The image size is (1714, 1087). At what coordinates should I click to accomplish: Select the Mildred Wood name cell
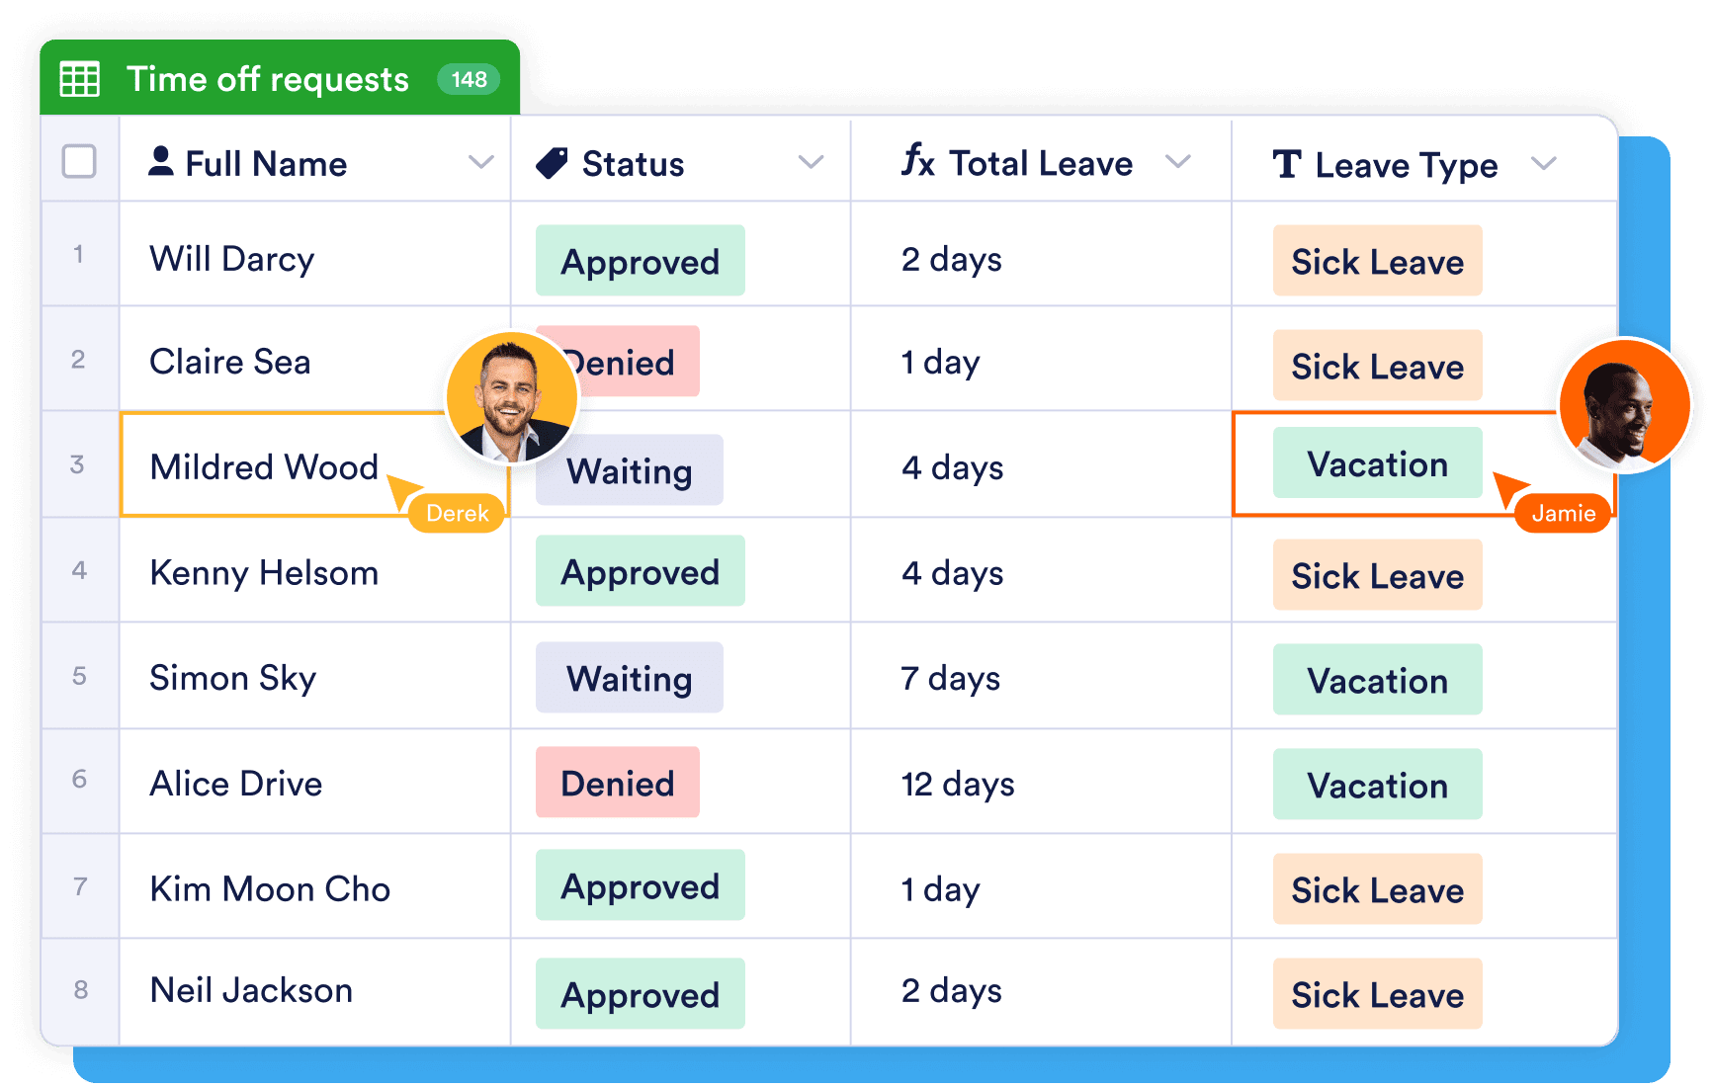point(264,466)
